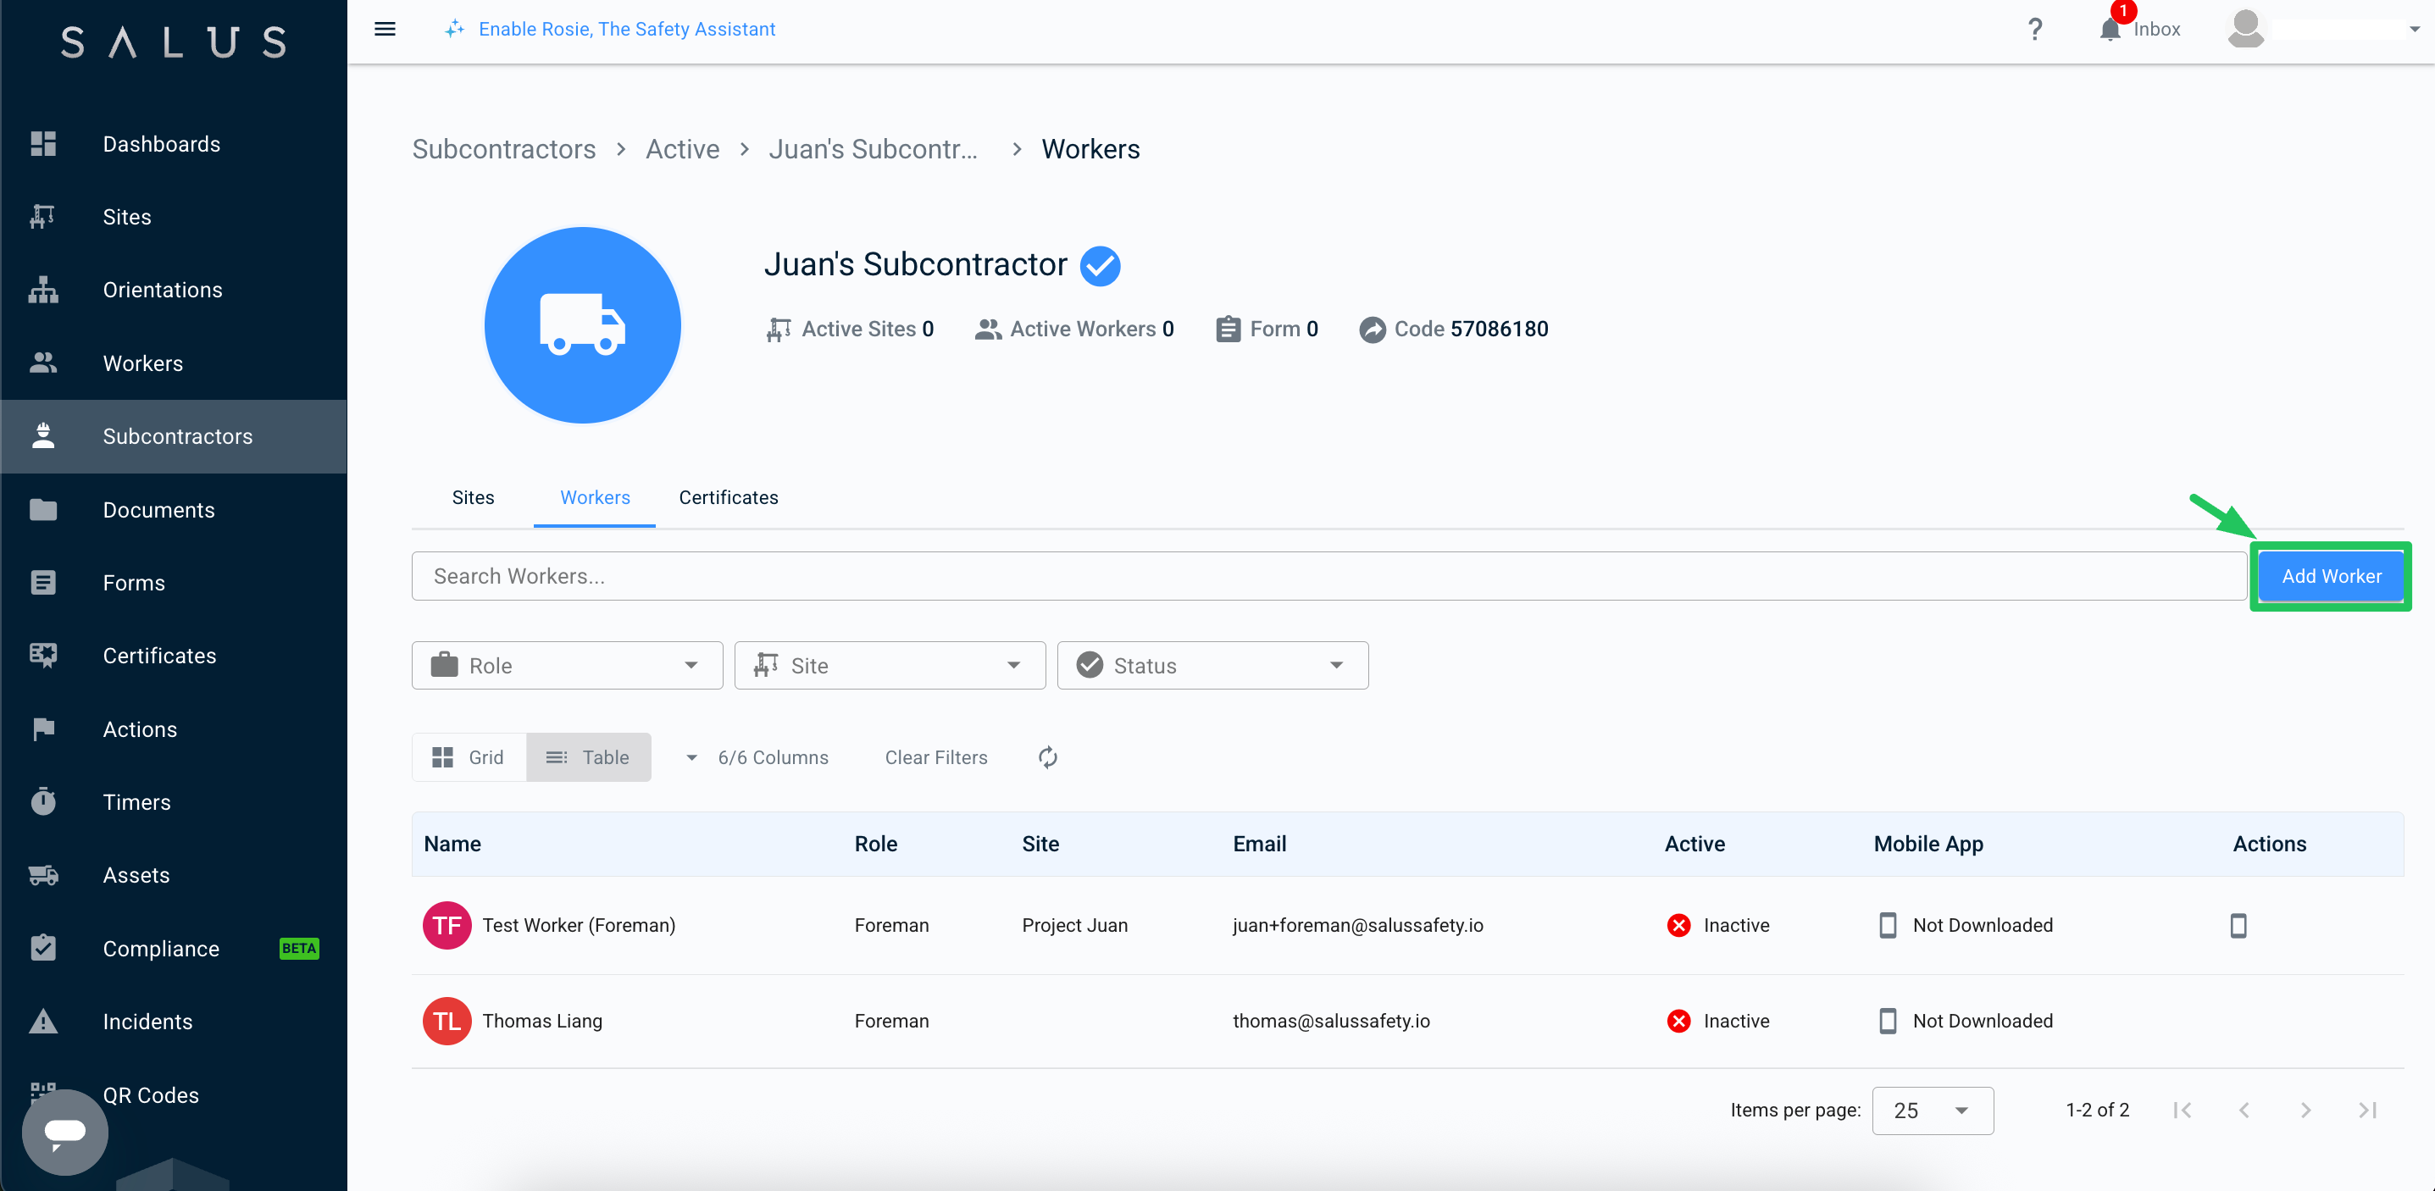The image size is (2435, 1191).
Task: Click the verified checkmark badge beside Juan's Subcontractor
Action: [x=1101, y=266]
